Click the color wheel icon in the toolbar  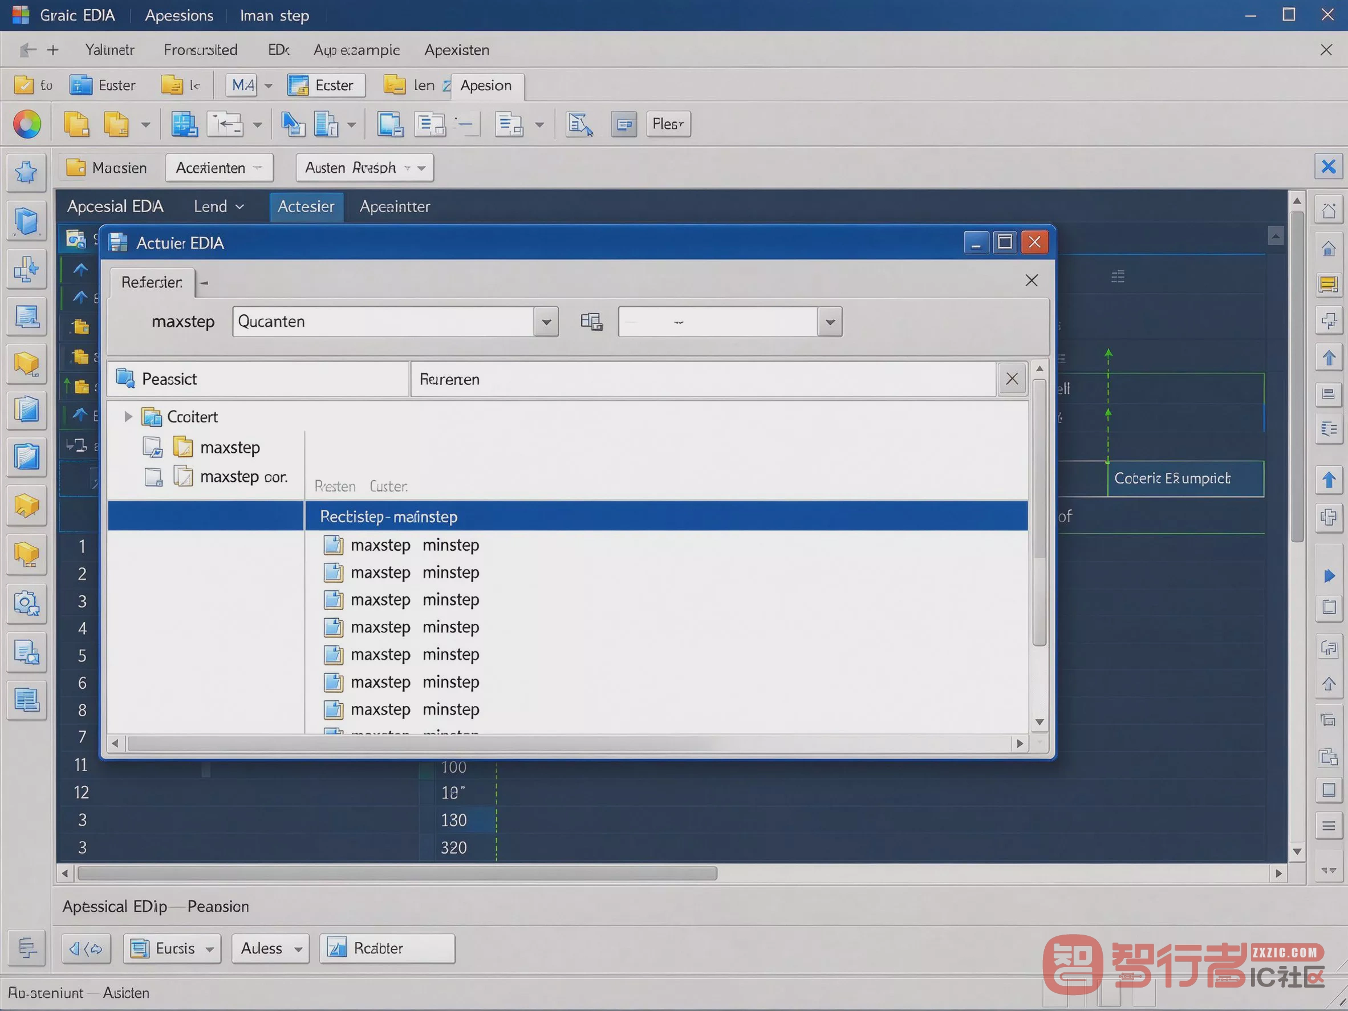tap(27, 124)
